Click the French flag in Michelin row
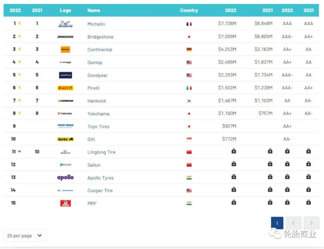The width and height of the screenshot is (324, 249). 189,24
